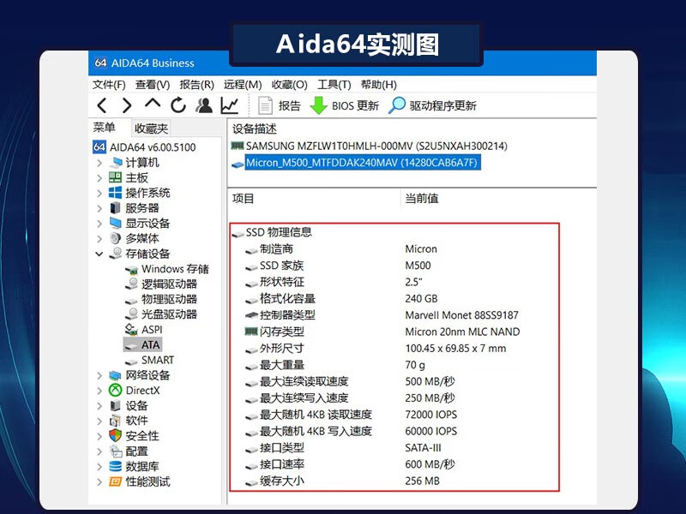This screenshot has height=514, width=686.
Task: Open the 文件(F) menu
Action: [109, 85]
